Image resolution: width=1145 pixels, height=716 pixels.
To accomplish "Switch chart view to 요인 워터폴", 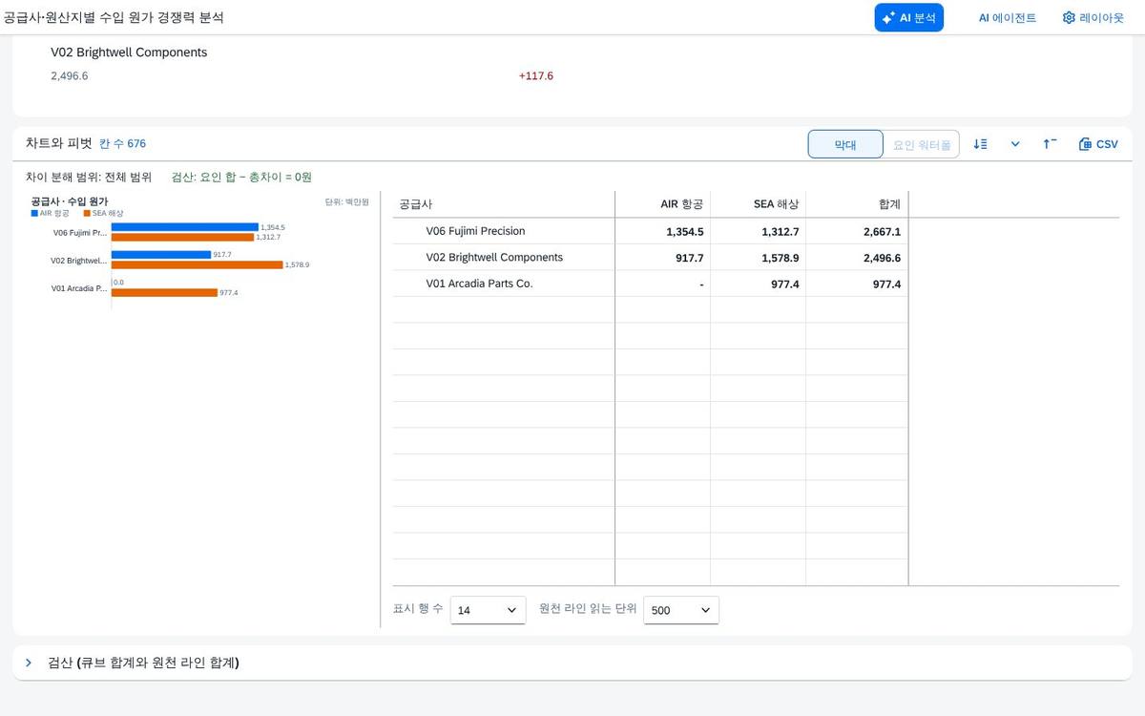I will pos(922,144).
